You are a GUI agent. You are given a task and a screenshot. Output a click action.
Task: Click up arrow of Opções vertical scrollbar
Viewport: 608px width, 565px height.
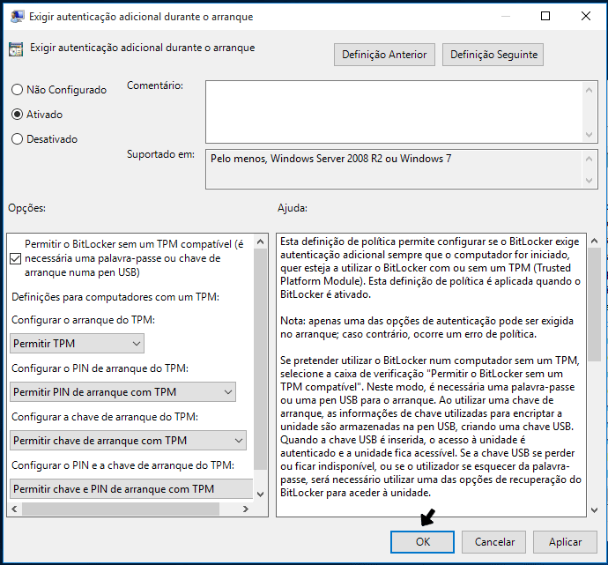point(261,242)
